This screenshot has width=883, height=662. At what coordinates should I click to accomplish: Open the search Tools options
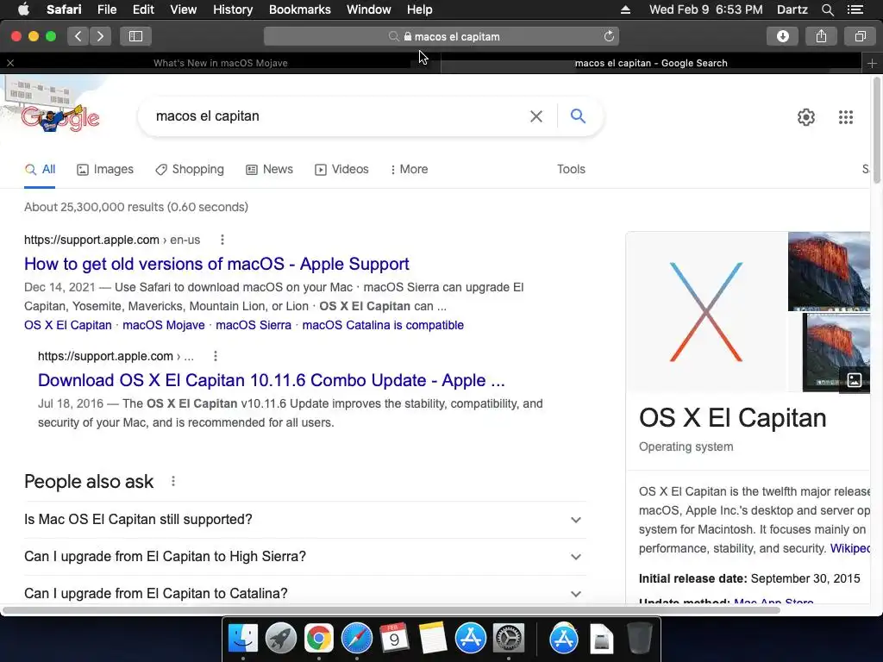(x=571, y=170)
